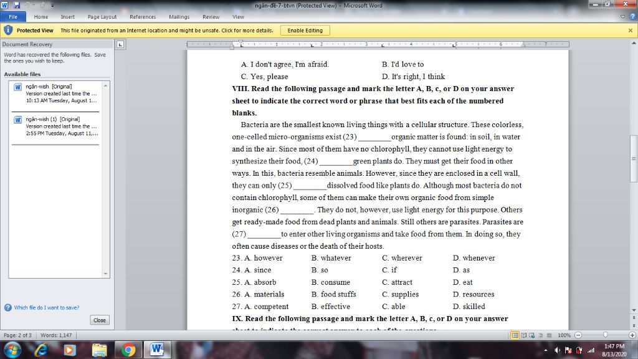Open the File tab
The width and height of the screenshot is (638, 359).
[13, 17]
